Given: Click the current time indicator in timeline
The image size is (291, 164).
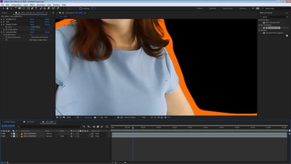Looking at the screenshot, I should (x=133, y=128).
